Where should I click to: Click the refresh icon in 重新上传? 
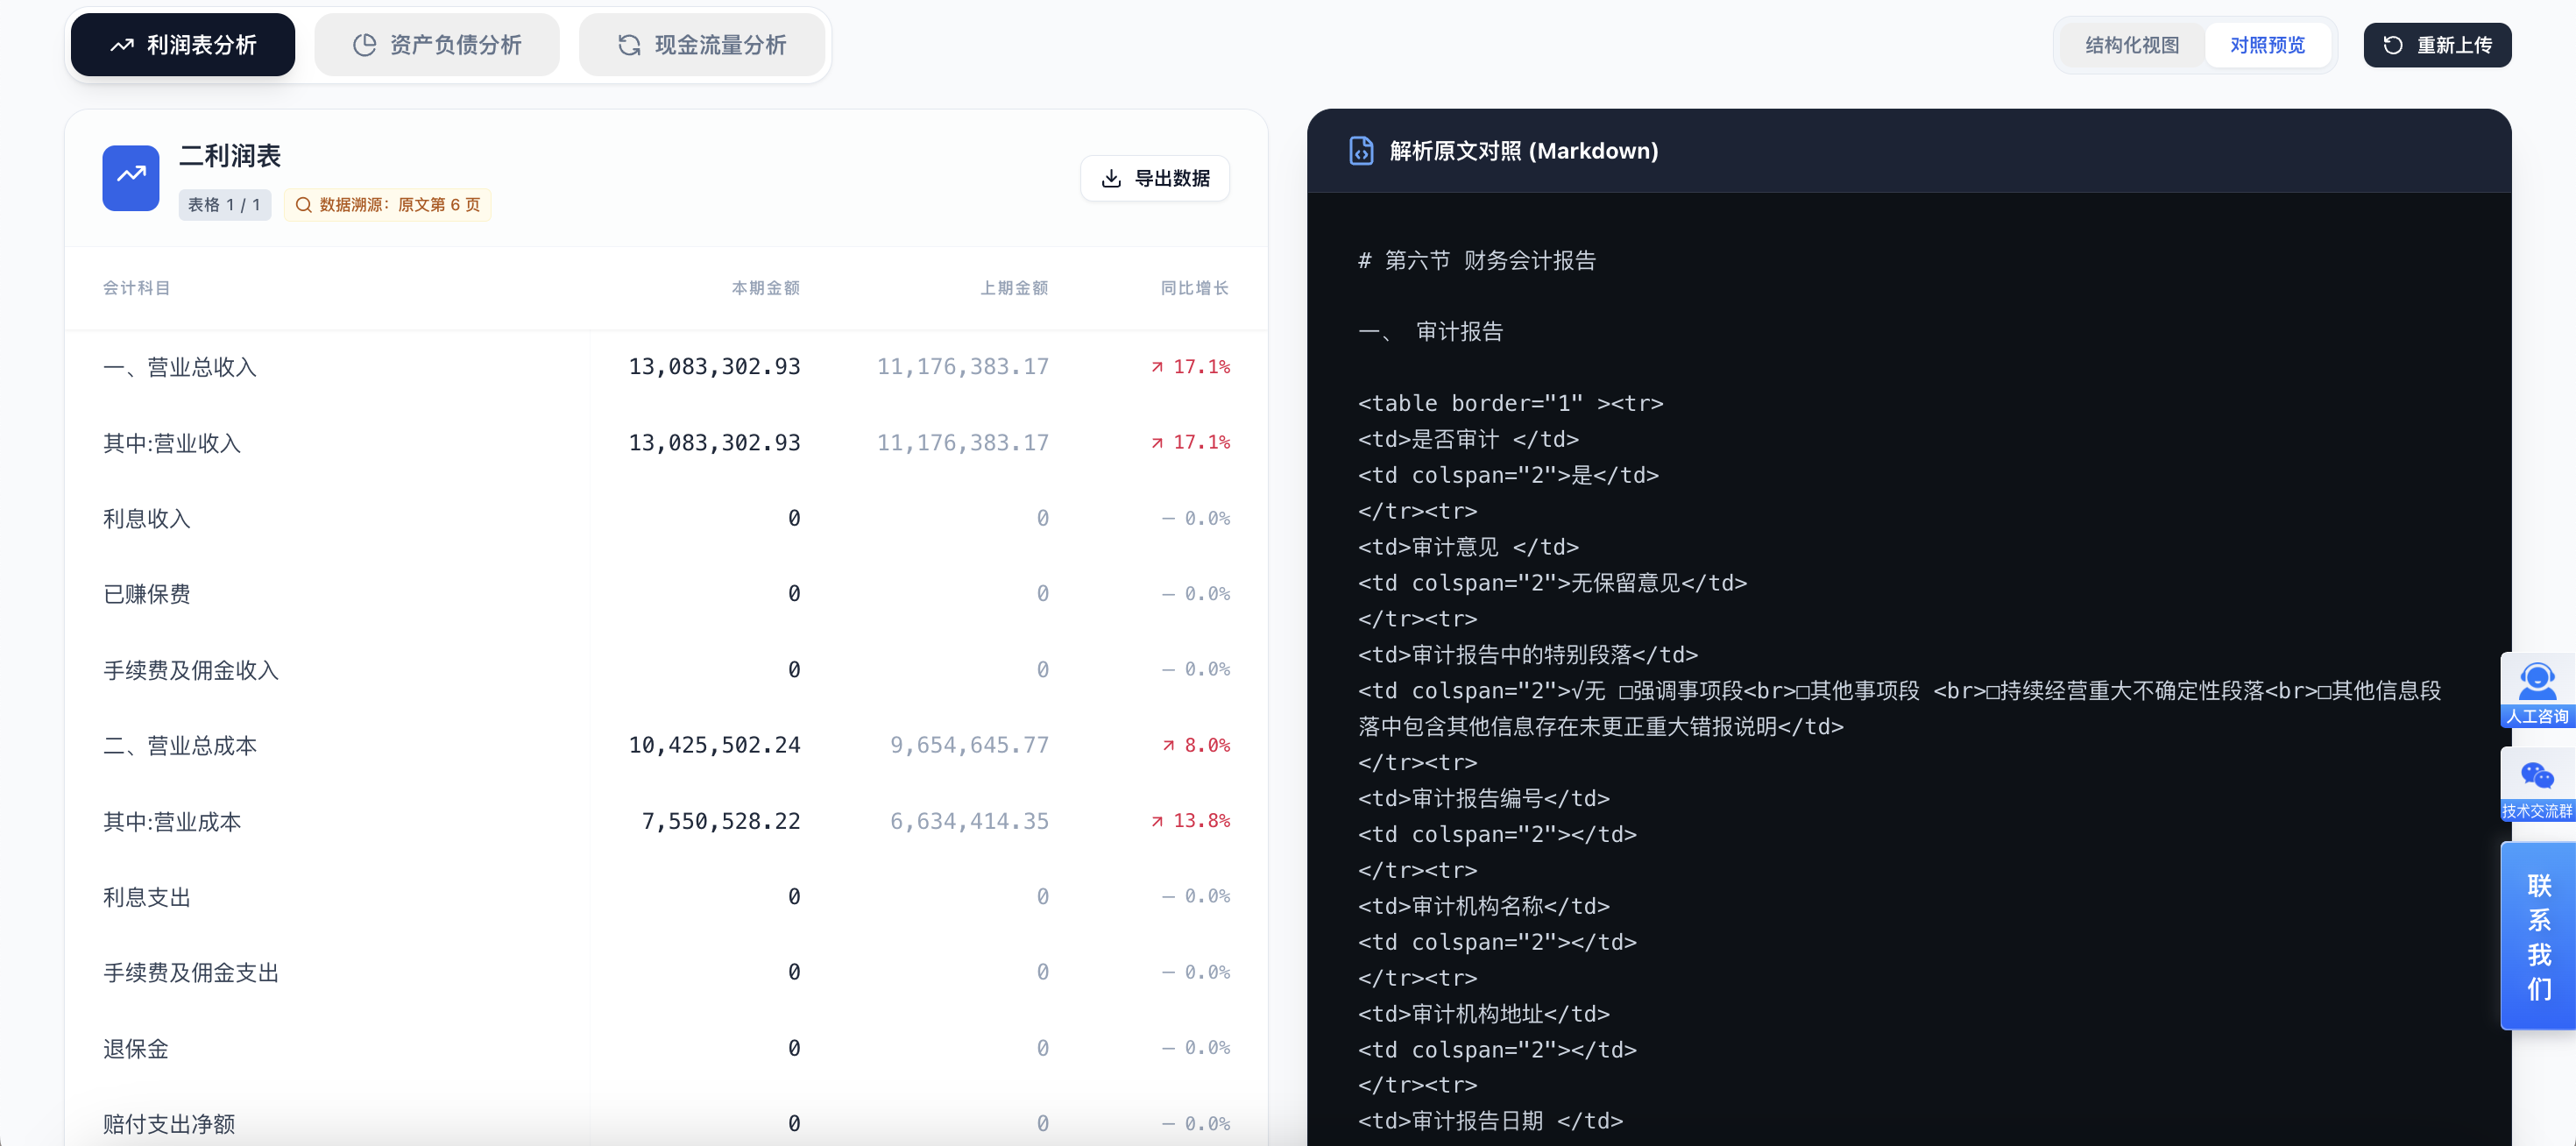(x=2393, y=46)
